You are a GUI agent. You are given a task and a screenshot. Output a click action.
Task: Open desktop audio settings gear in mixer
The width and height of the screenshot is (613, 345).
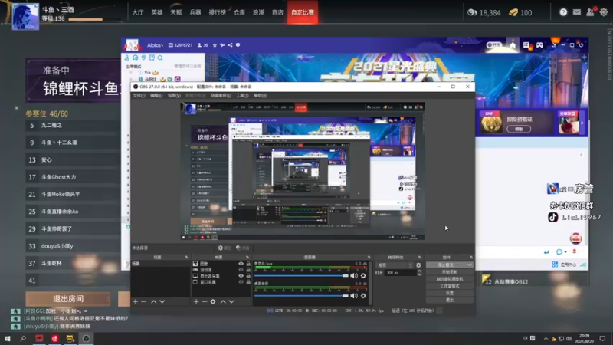(363, 296)
